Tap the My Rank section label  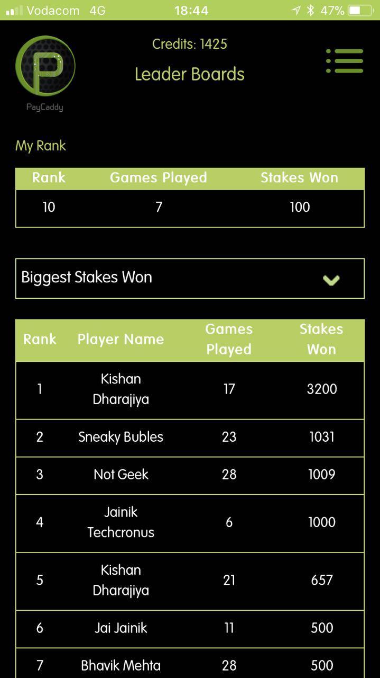[x=41, y=146]
